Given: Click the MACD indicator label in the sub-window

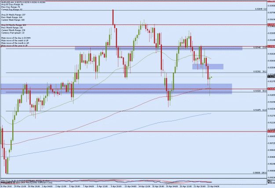Looking at the screenshot, I should 26,180.
